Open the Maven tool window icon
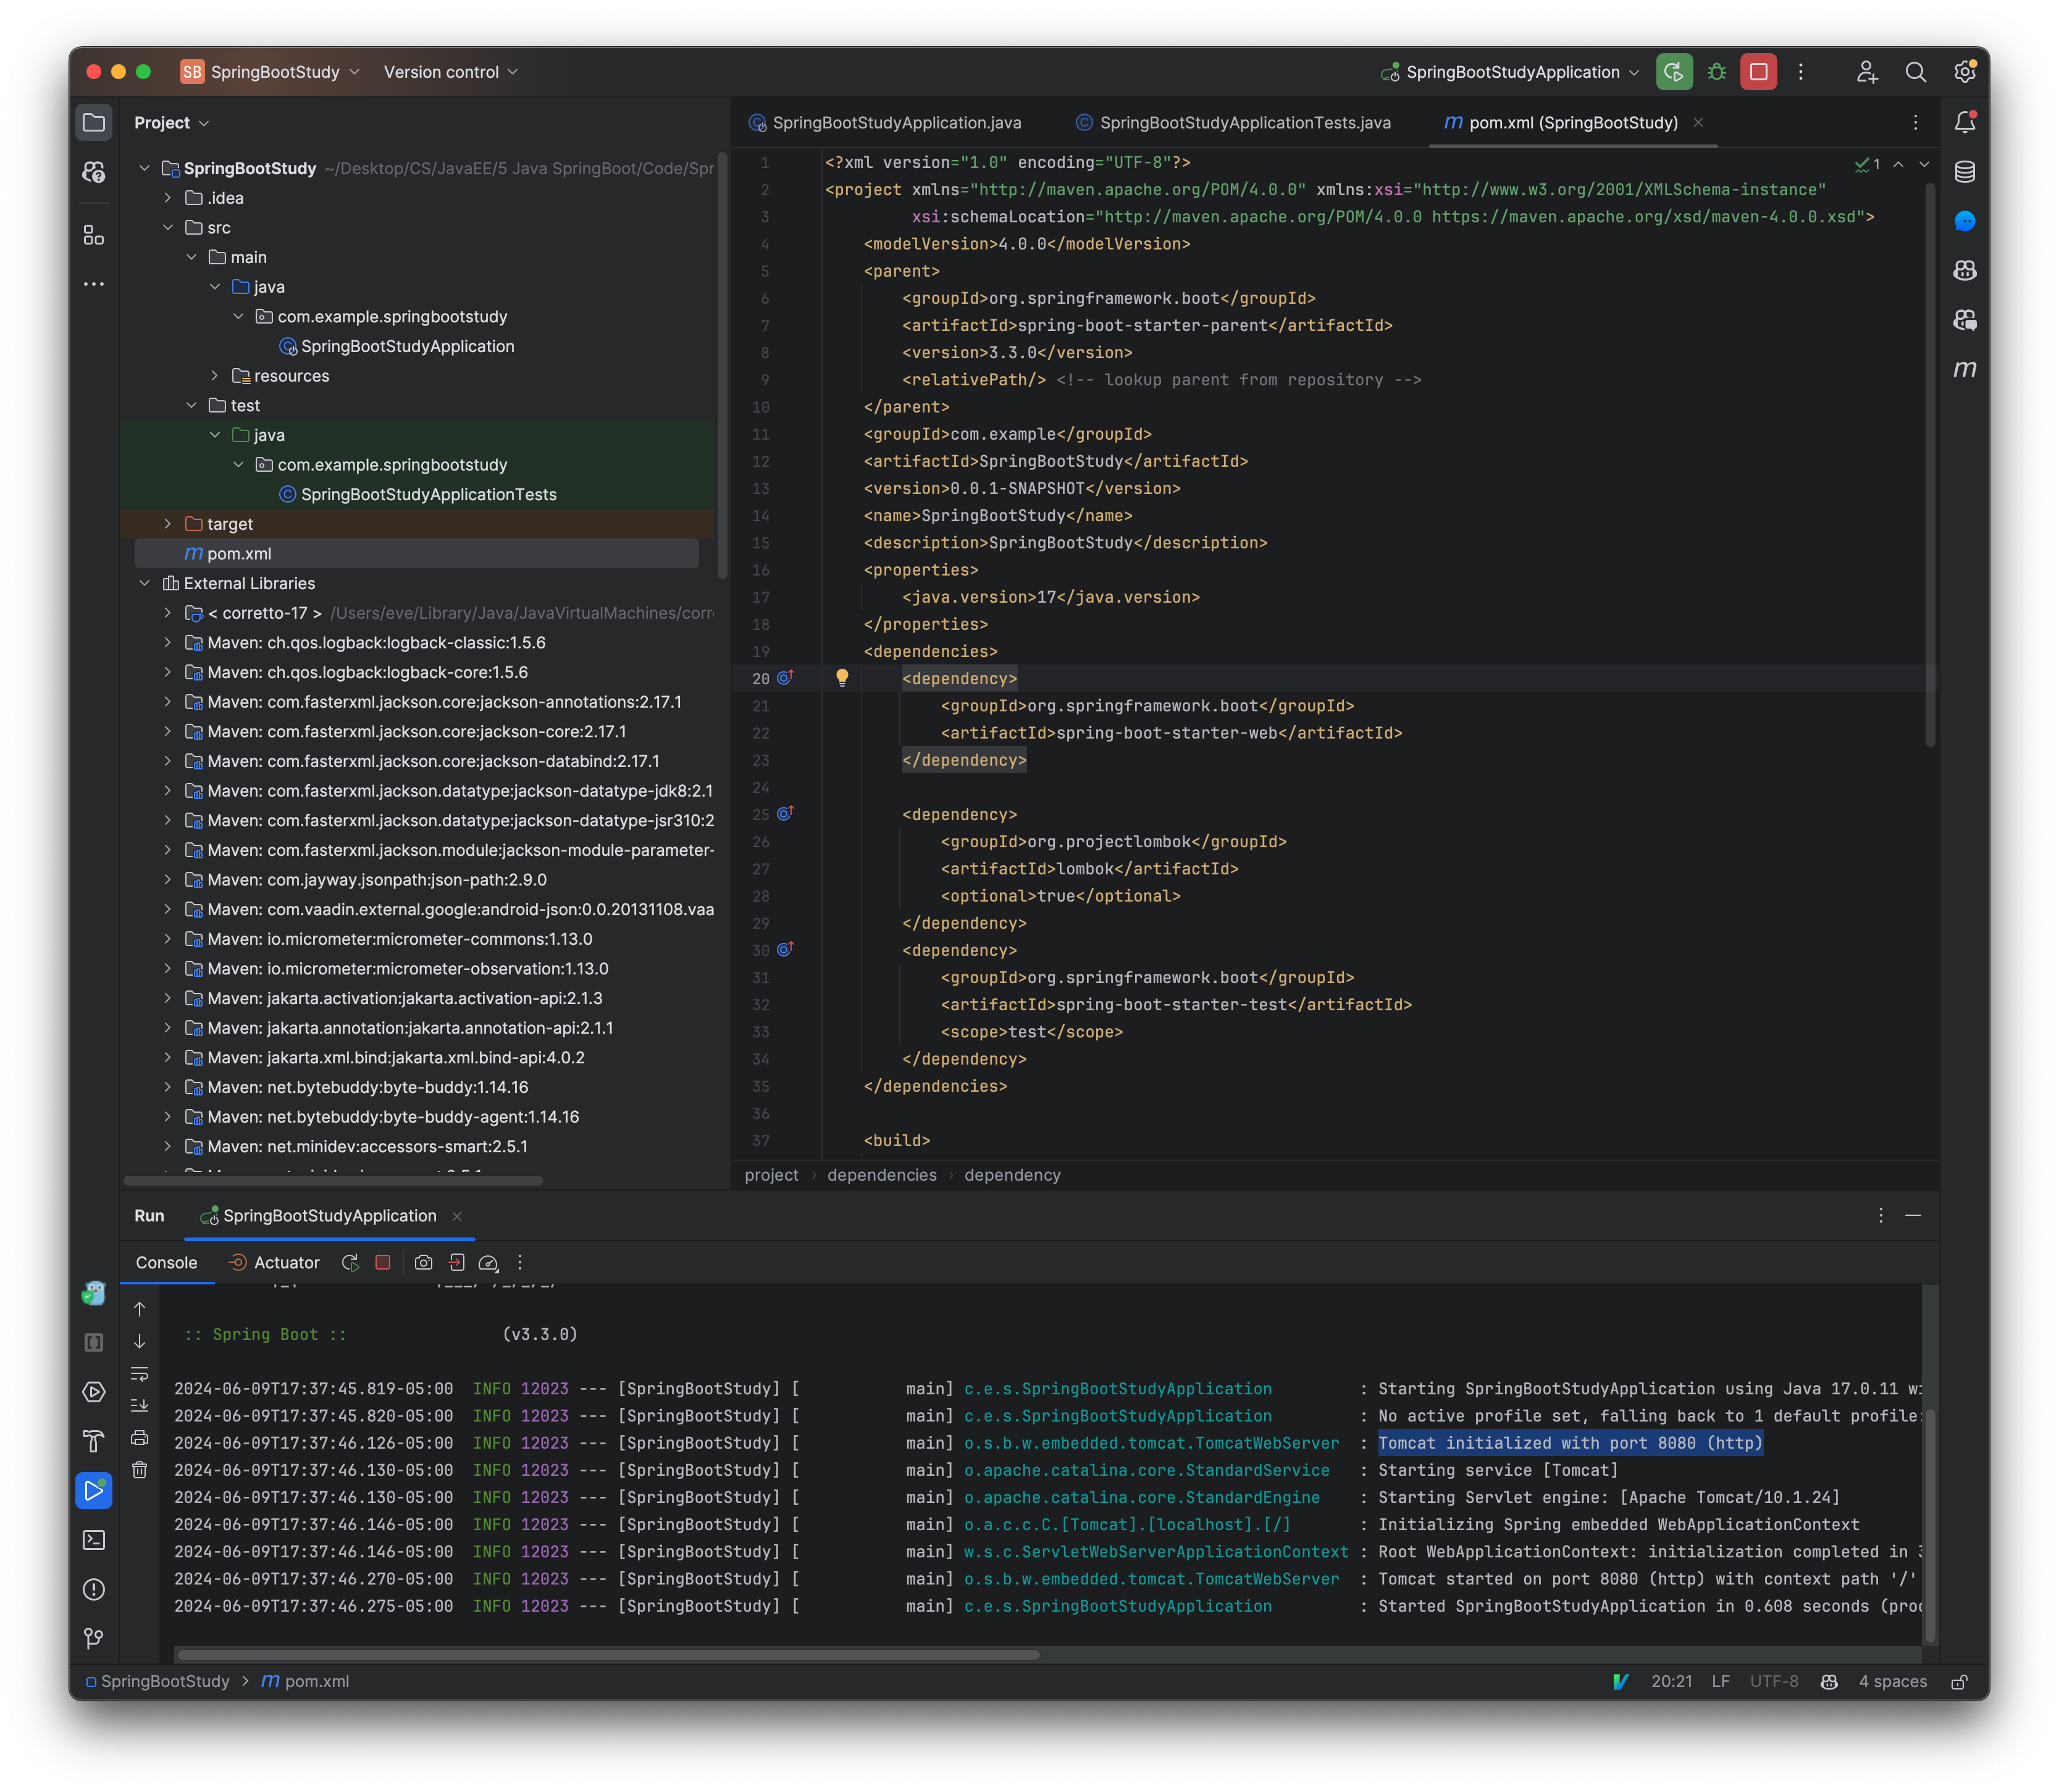 point(1965,370)
